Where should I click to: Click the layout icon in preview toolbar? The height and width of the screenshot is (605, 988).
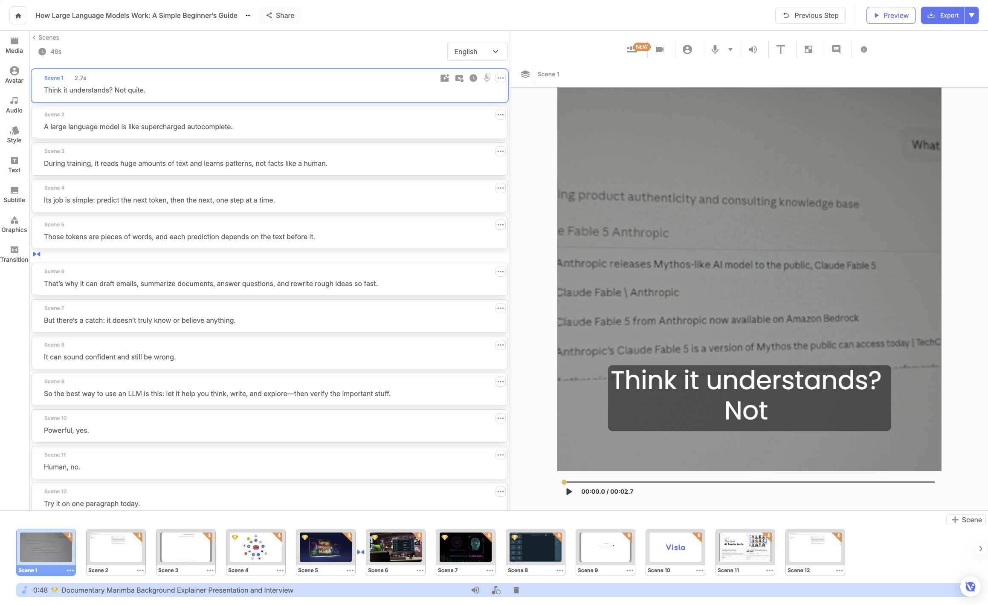pos(808,49)
